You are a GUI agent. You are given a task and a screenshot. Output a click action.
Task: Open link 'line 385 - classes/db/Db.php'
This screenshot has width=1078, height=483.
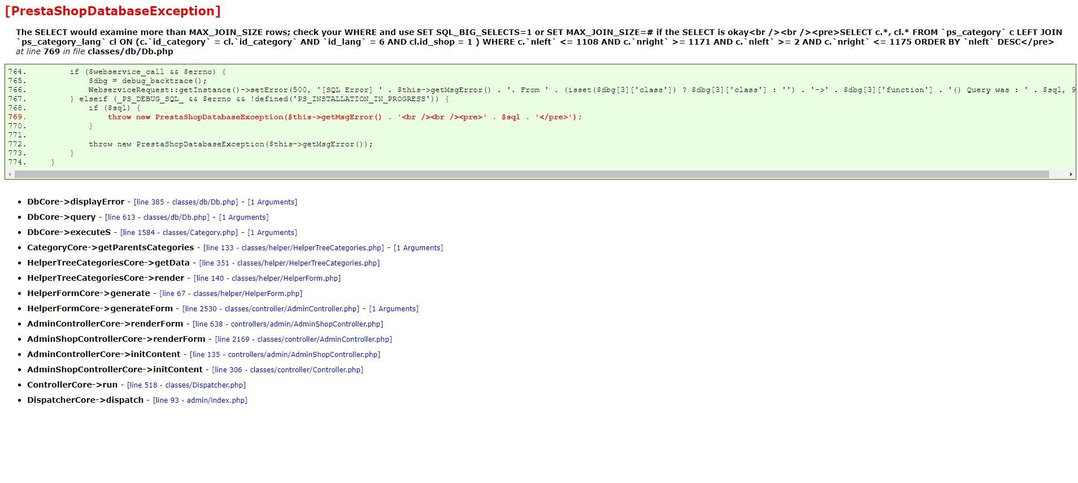click(186, 202)
